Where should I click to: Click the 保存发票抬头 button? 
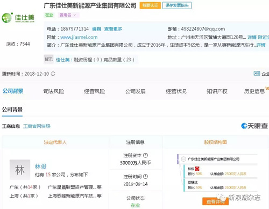[x=177, y=5]
